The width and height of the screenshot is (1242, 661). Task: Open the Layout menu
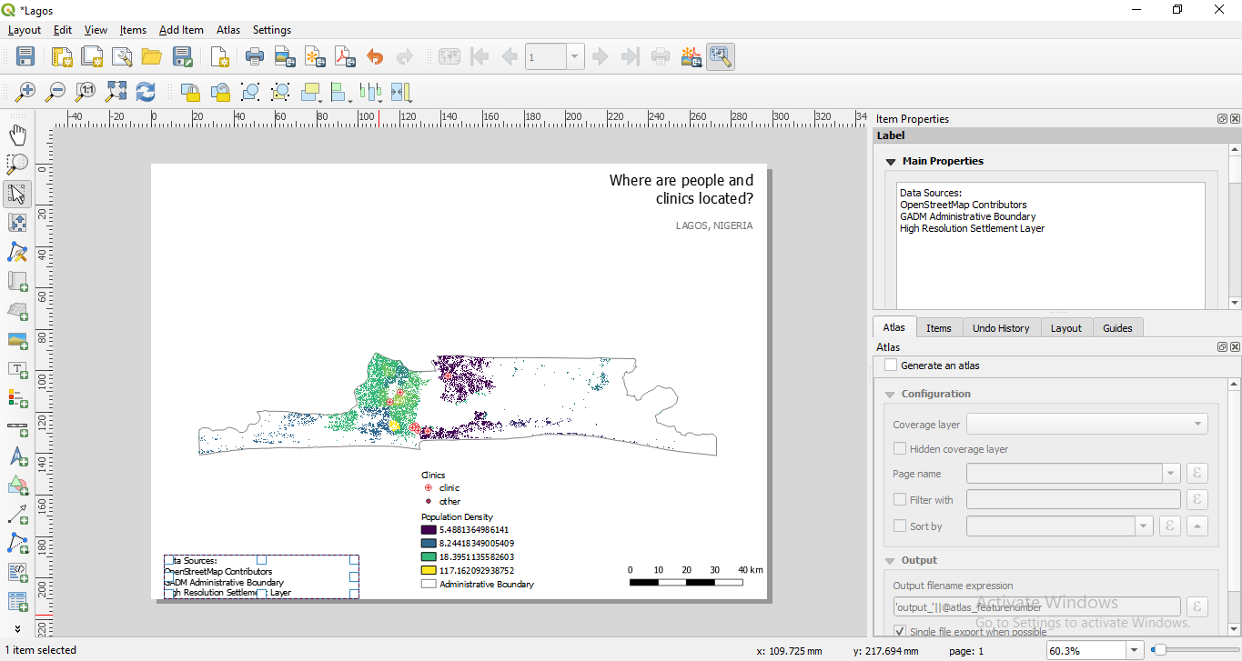pos(25,30)
